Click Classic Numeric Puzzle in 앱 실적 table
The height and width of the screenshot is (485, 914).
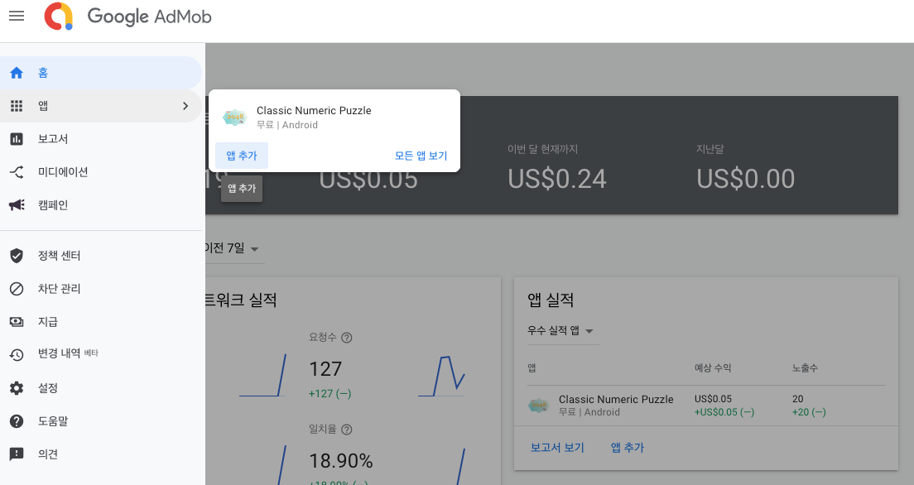[x=616, y=399]
